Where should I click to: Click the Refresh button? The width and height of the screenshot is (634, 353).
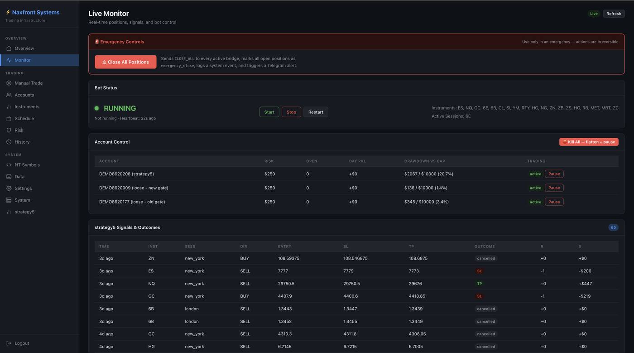[x=614, y=14]
